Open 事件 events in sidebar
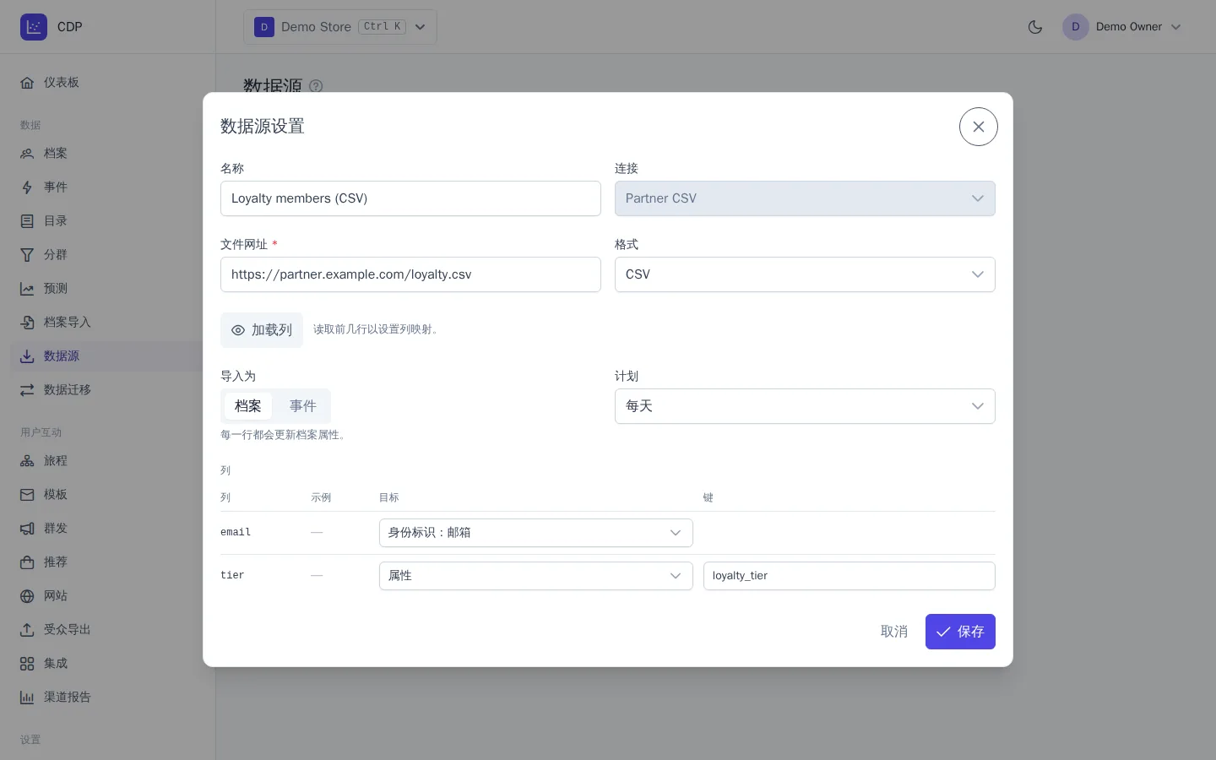Viewport: 1216px width, 760px height. (107, 187)
